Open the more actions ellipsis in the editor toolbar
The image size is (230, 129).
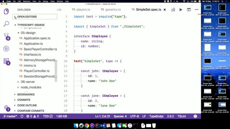197,10
